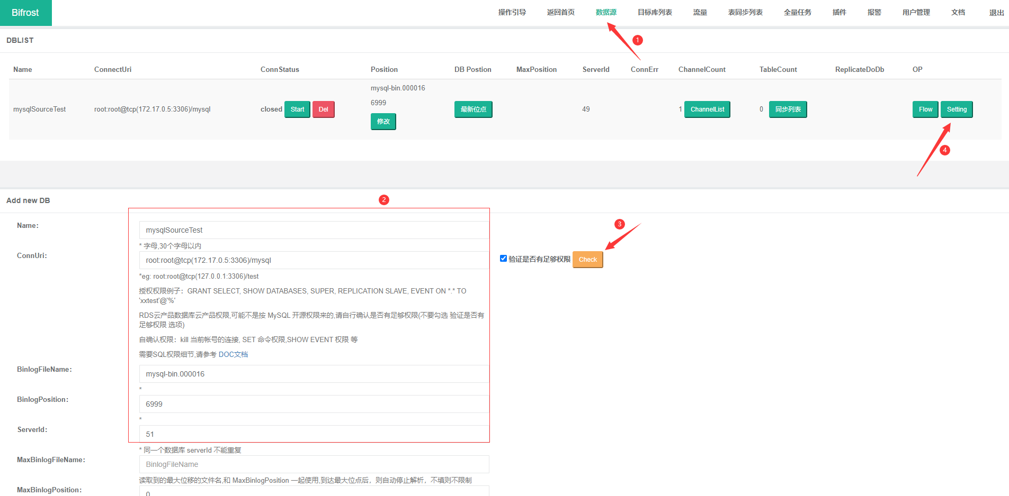Click the TableCount column header
The image size is (1009, 496).
pyautogui.click(x=778, y=69)
